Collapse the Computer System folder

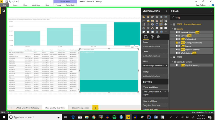[172, 62]
